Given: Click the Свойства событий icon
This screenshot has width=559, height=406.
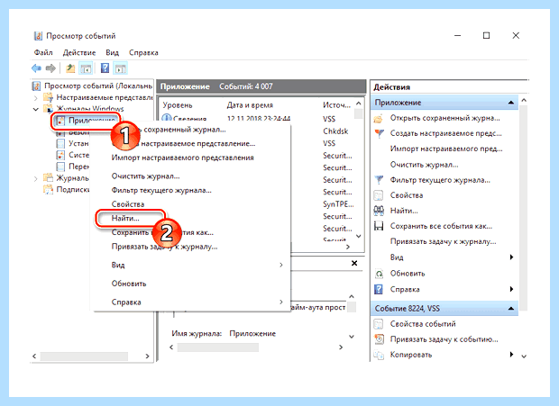Looking at the screenshot, I should (379, 324).
